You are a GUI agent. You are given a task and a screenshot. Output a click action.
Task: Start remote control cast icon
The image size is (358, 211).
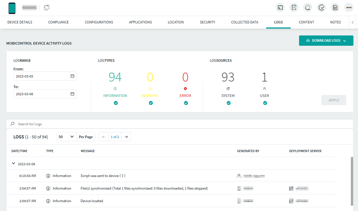pos(280,8)
